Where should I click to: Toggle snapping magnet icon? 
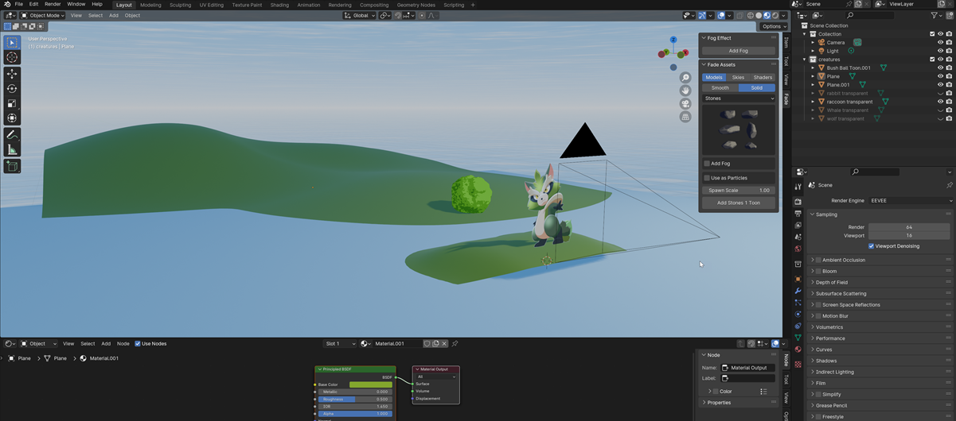[x=399, y=15]
